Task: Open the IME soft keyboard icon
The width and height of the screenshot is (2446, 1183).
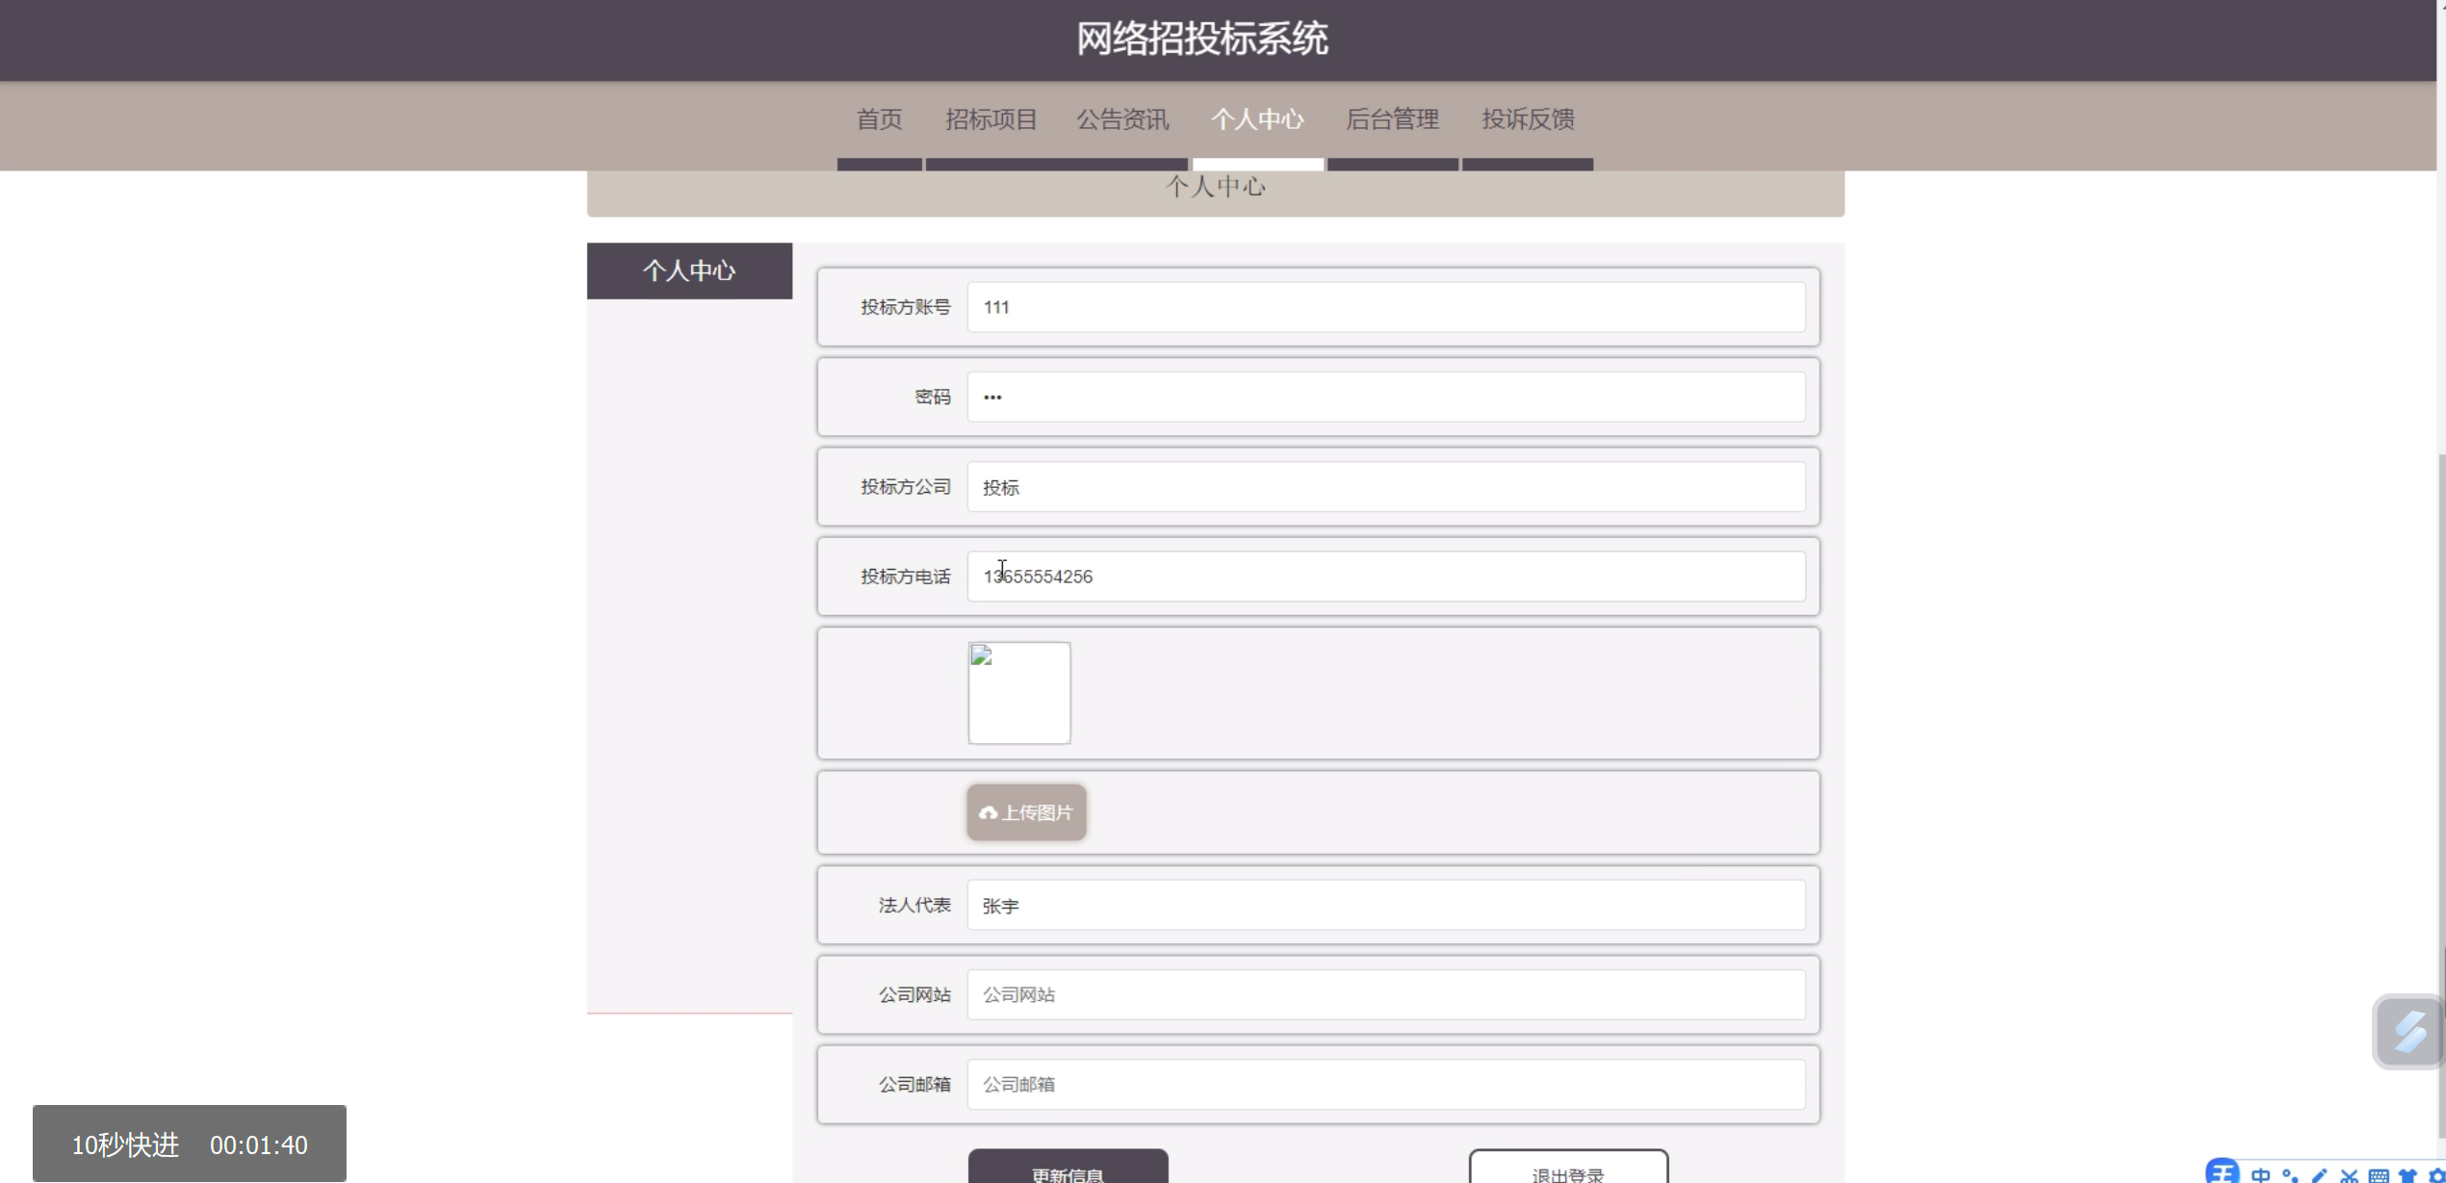Action: pos(2379,1175)
